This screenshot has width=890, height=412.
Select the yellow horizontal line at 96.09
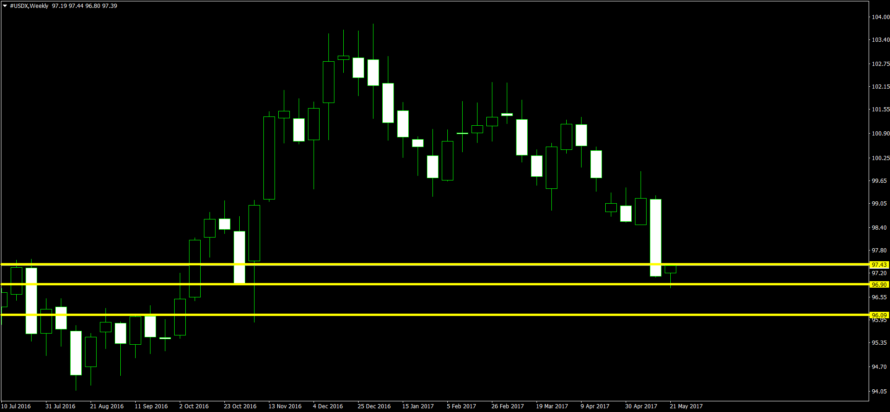[x=434, y=315]
